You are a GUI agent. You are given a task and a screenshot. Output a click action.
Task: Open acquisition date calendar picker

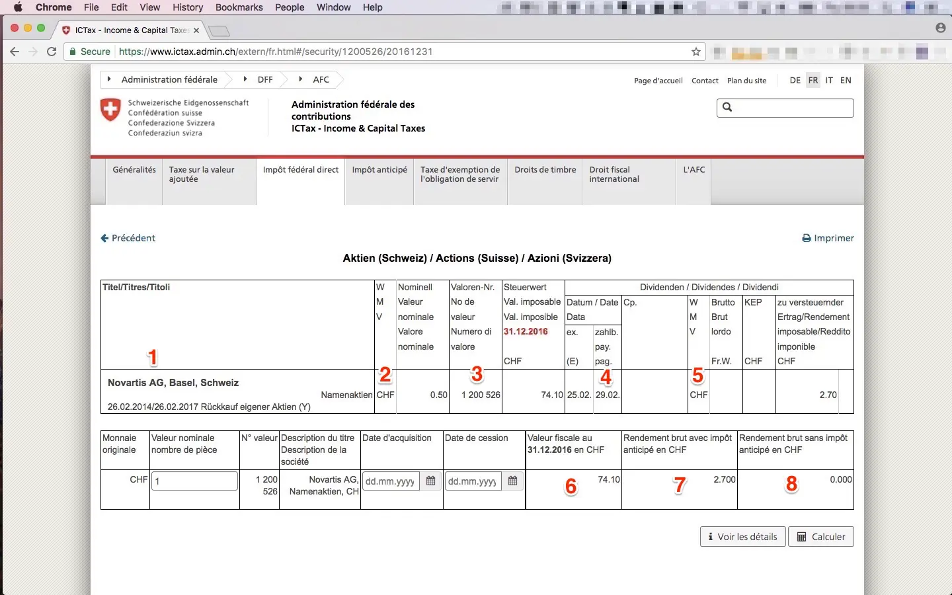click(430, 481)
